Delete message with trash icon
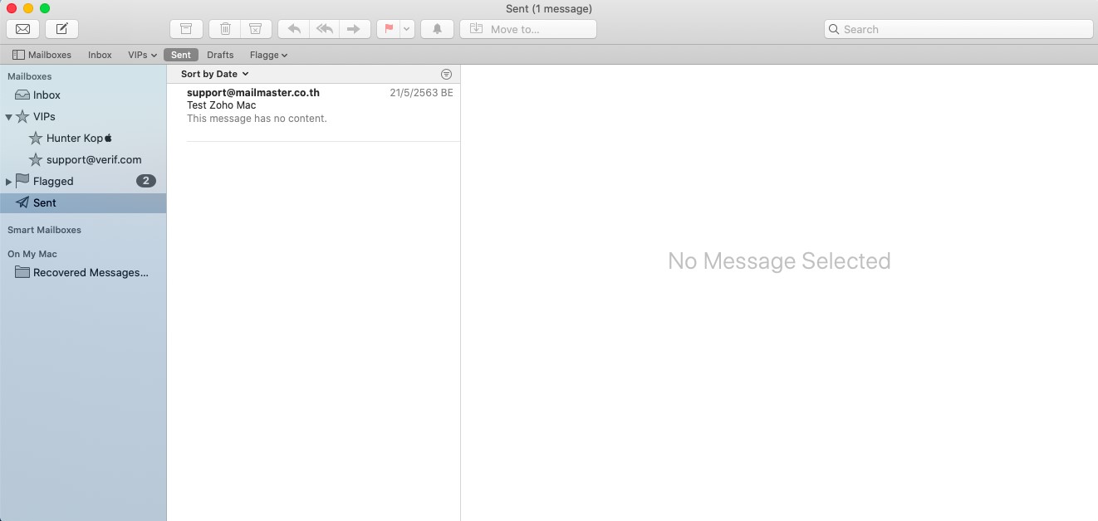Image resolution: width=1098 pixels, height=521 pixels. [x=225, y=29]
